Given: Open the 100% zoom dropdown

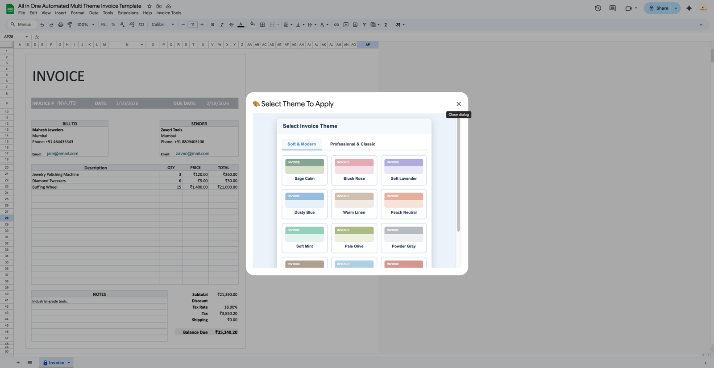Looking at the screenshot, I should point(86,25).
